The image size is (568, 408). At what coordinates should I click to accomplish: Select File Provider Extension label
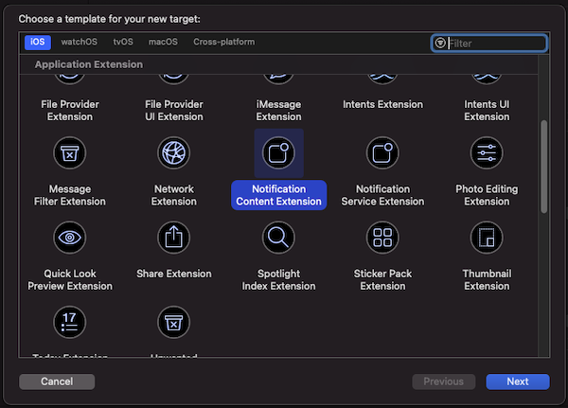click(x=70, y=111)
